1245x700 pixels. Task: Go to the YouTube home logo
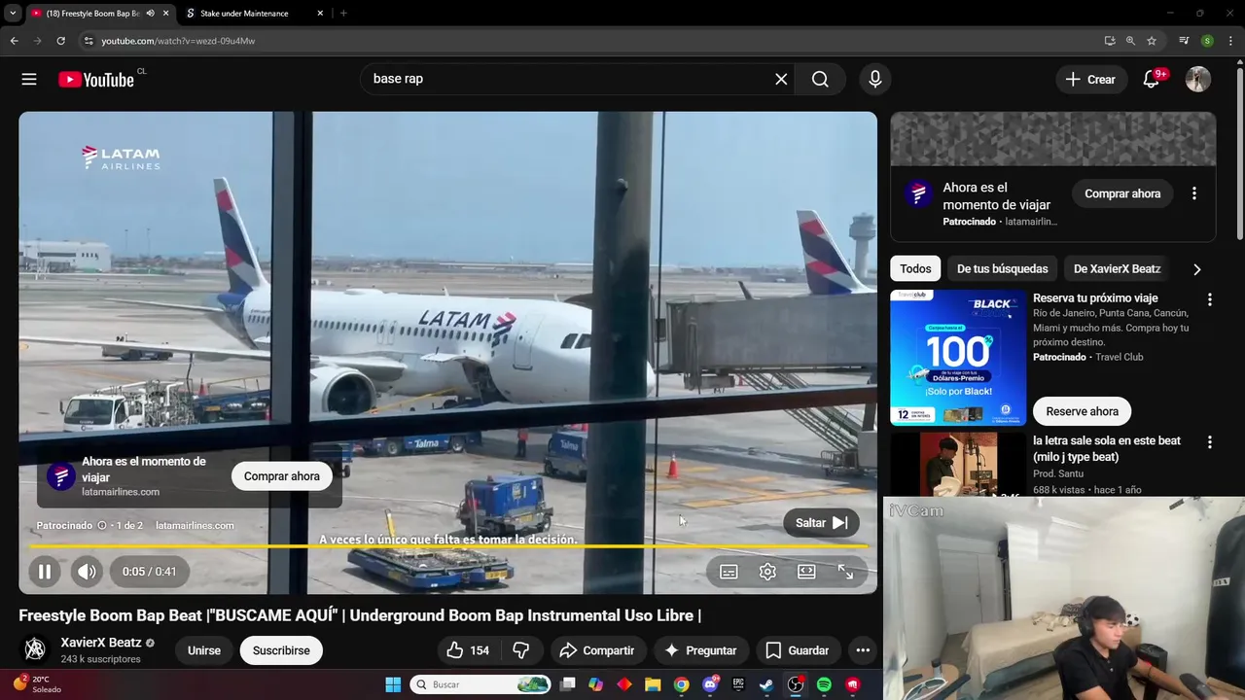tap(95, 80)
